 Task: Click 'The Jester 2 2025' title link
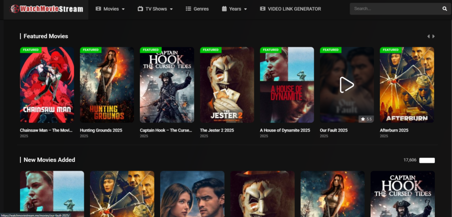[x=217, y=130]
